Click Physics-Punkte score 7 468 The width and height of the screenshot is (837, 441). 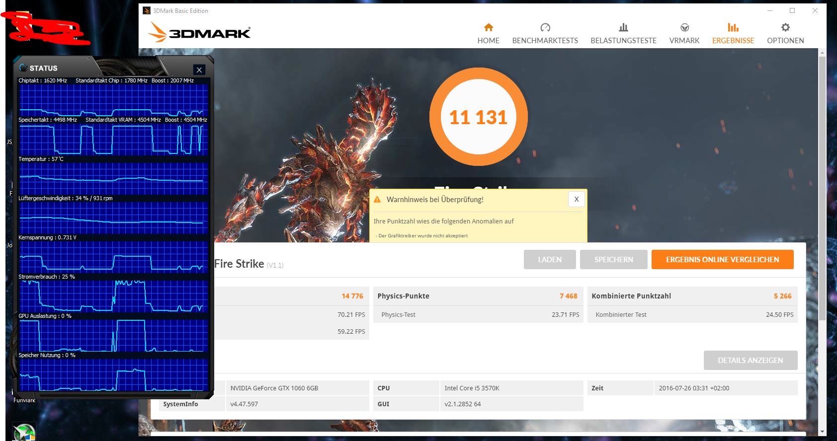pyautogui.click(x=568, y=296)
